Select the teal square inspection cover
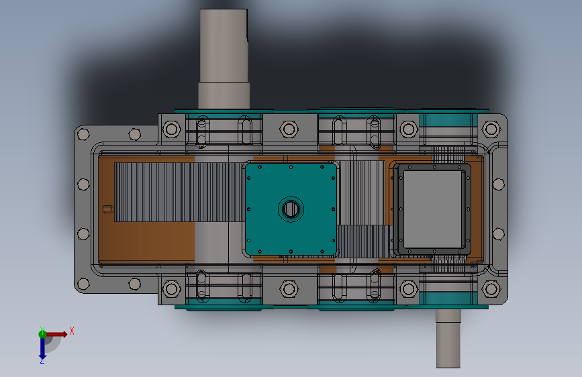This screenshot has width=582, height=377. click(291, 209)
